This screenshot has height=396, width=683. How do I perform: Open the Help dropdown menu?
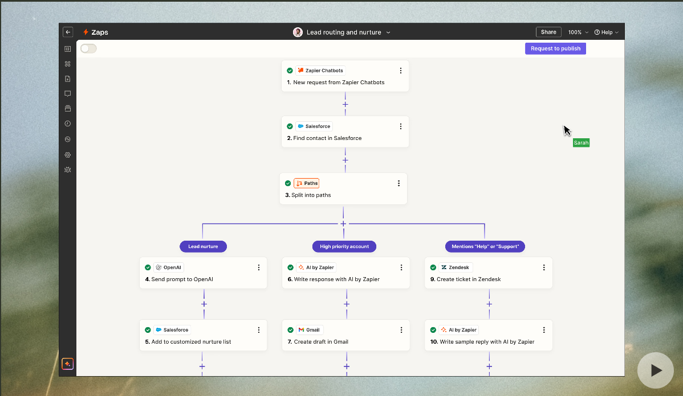click(607, 32)
